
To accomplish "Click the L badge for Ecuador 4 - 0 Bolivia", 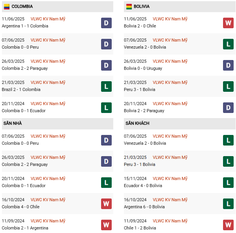I will click(229, 182).
